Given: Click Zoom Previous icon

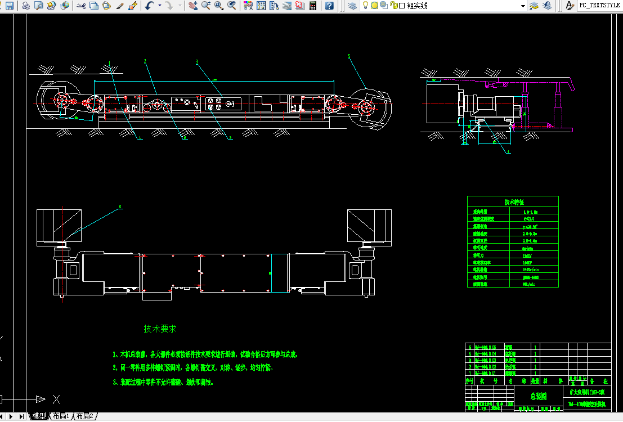Looking at the screenshot, I should [x=232, y=6].
